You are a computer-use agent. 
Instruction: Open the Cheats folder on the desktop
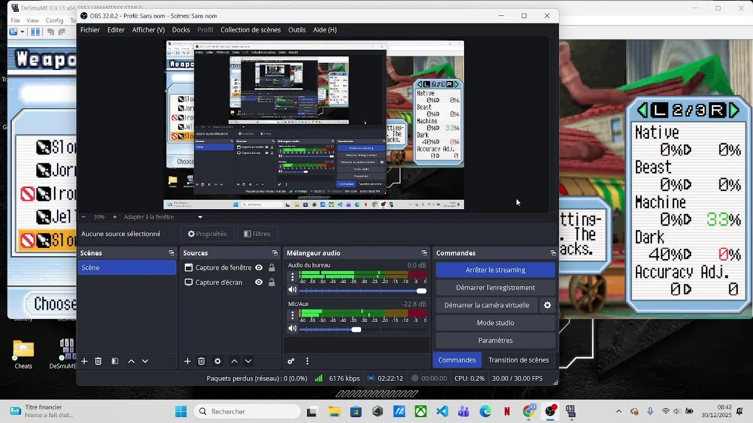24,355
